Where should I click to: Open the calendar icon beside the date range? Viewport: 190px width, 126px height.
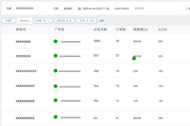pyautogui.click(x=79, y=8)
